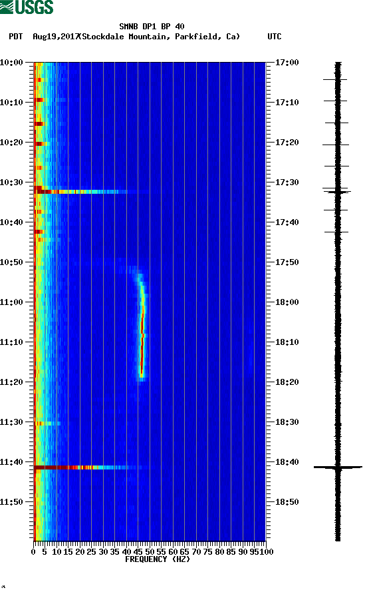Click the "PDT" timezone label
367x594 pixels.
[15, 37]
